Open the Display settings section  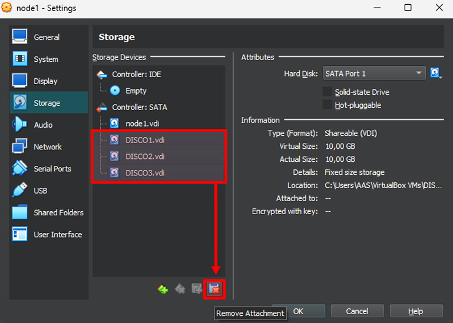click(x=49, y=81)
